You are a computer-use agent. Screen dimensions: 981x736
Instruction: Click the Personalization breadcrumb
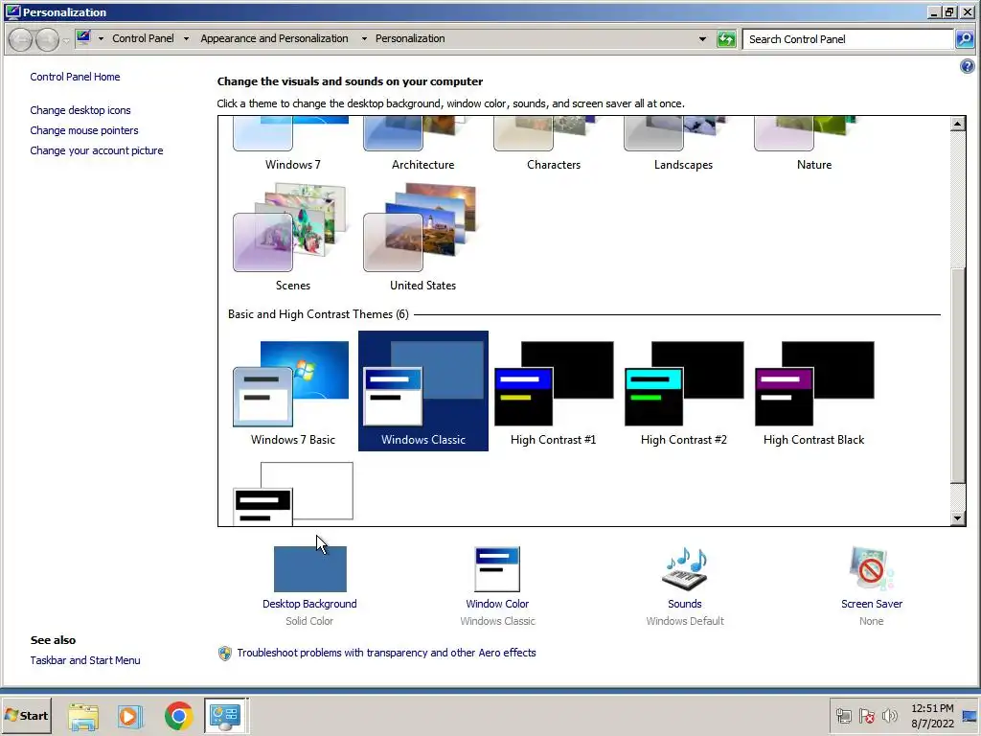tap(410, 38)
